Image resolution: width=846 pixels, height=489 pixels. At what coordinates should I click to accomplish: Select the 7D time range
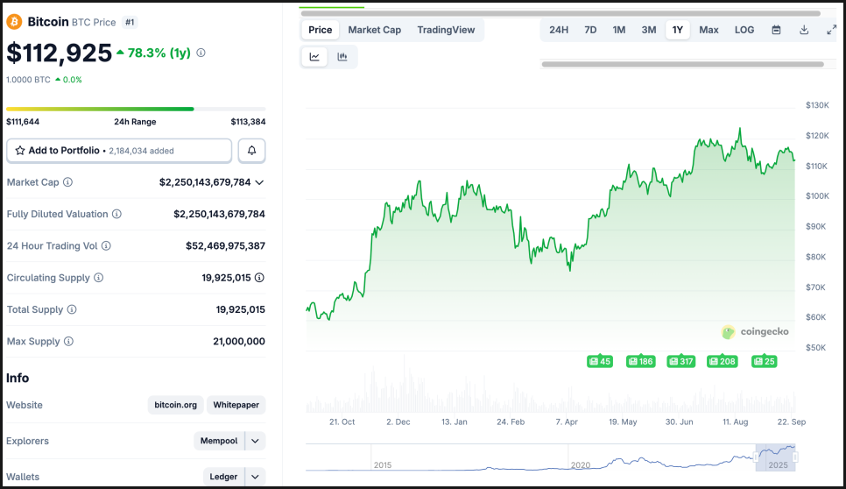[590, 30]
